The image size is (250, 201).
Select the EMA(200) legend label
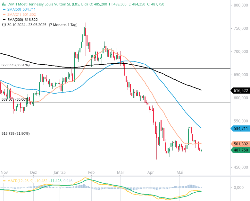[15, 20]
